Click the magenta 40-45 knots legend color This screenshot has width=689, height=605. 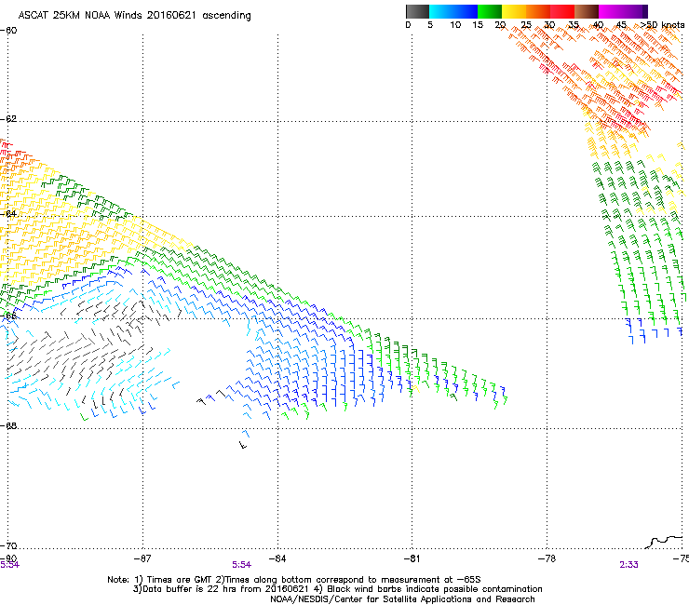coord(610,11)
